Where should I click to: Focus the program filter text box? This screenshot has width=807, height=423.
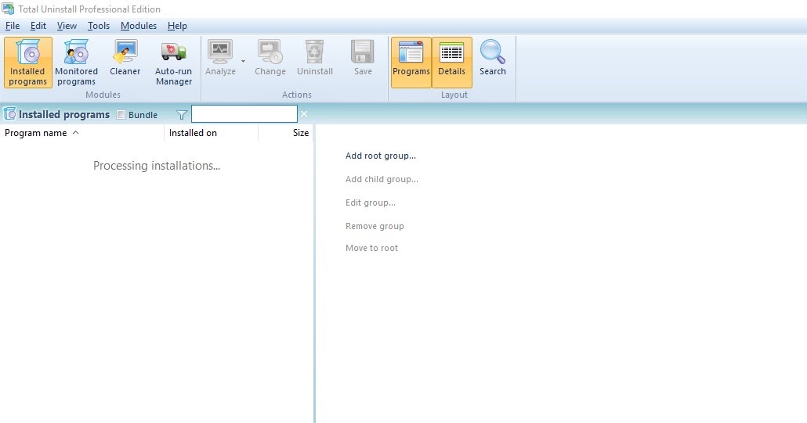[x=244, y=114]
